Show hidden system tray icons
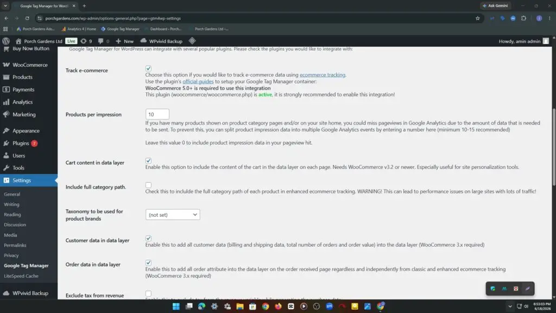 (510, 306)
